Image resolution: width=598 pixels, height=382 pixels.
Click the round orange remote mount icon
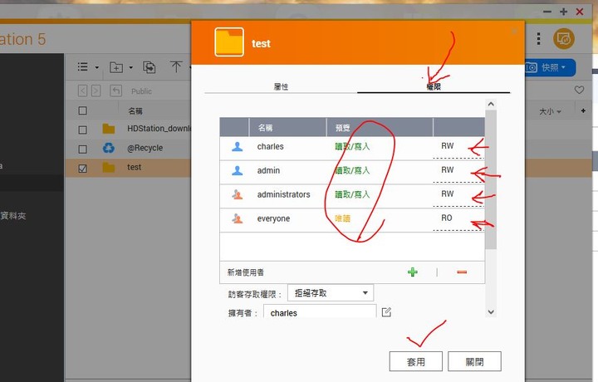pyautogui.click(x=564, y=38)
